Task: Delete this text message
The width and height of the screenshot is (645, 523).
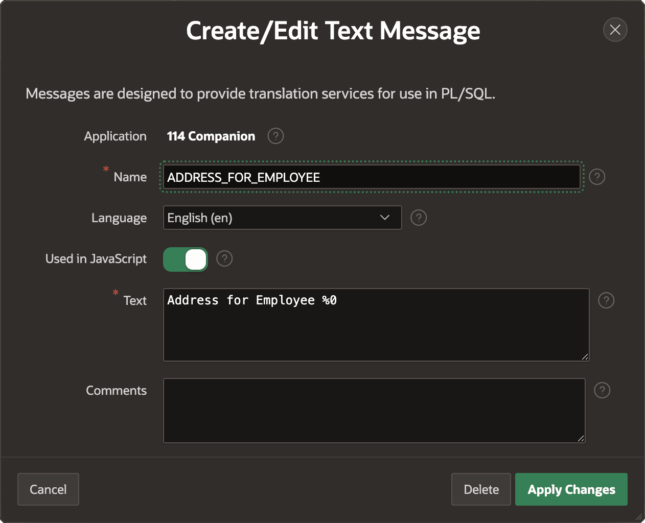Action: tap(481, 489)
